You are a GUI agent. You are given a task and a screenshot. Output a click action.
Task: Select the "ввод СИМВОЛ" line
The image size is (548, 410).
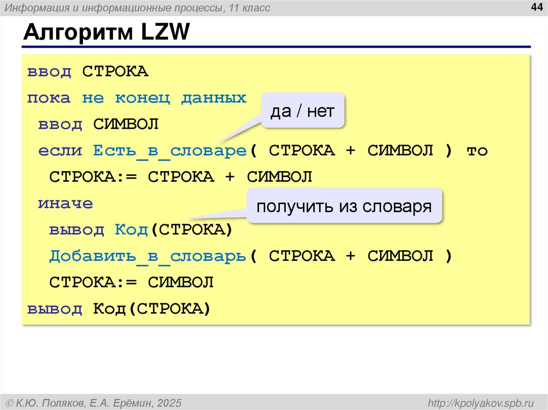pyautogui.click(x=100, y=123)
